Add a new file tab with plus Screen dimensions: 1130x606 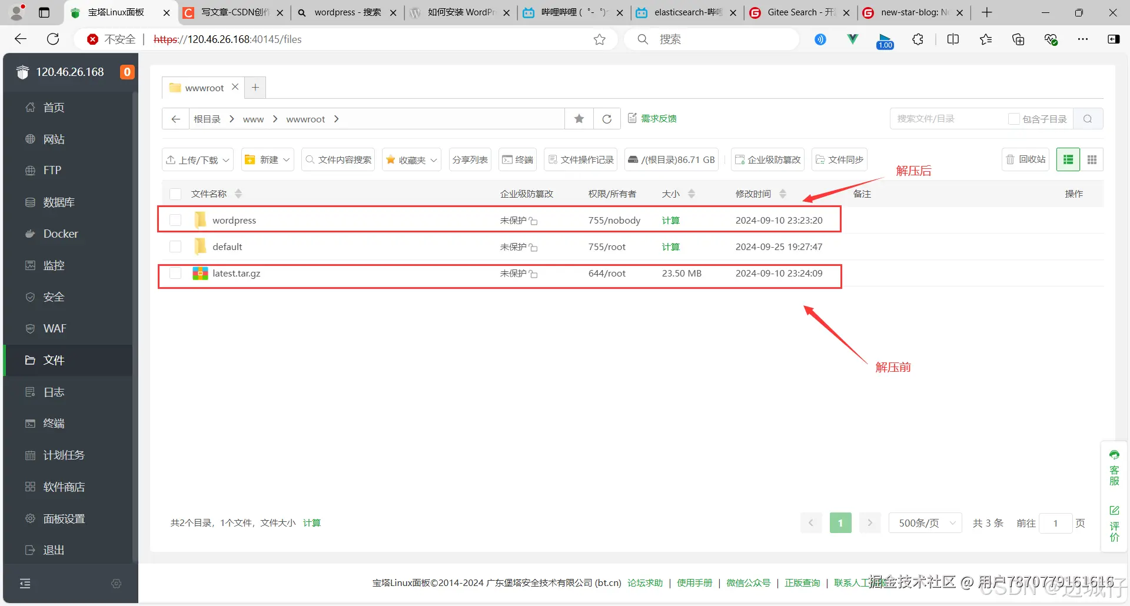tap(255, 87)
